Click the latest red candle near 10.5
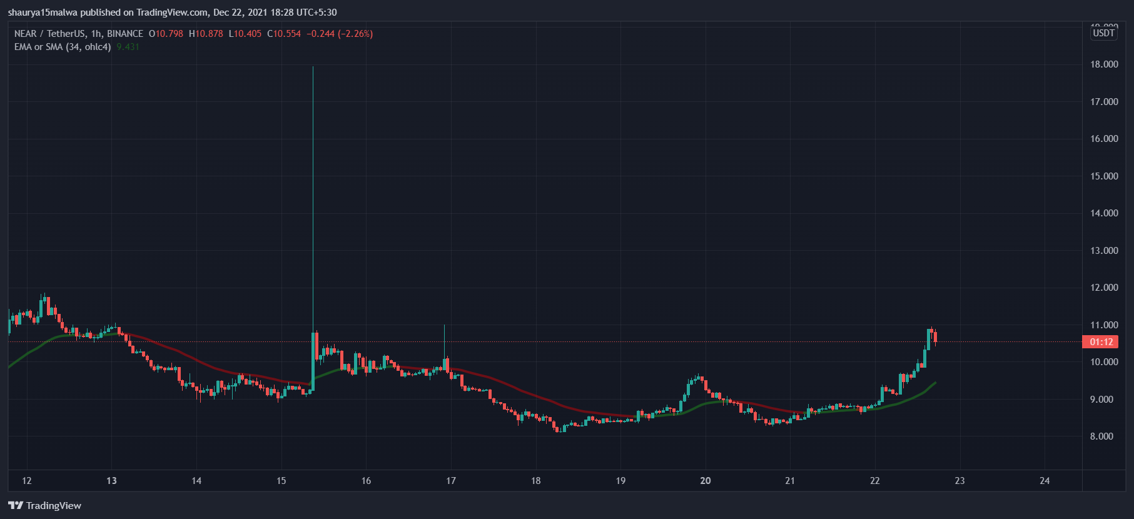 (x=934, y=336)
